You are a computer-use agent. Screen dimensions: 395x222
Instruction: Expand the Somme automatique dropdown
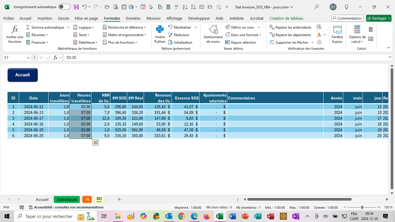point(68,27)
